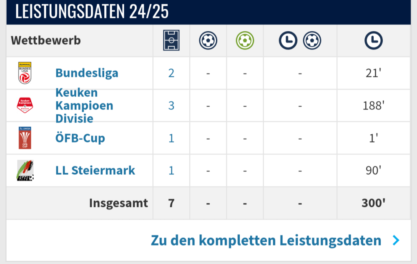Screen dimensions: 417x264
Task: Open the Keuken Kampioen Divisie link
Action: click(x=84, y=106)
